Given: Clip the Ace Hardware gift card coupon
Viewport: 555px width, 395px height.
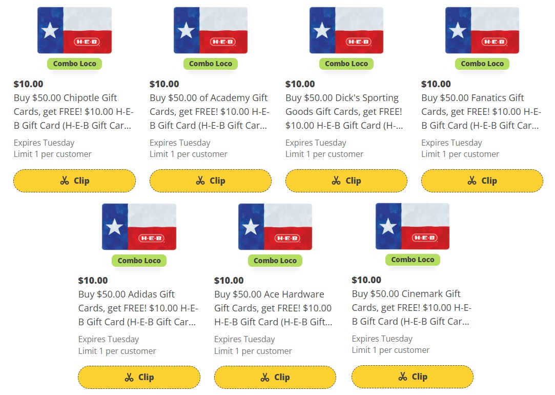Looking at the screenshot, I should click(x=275, y=377).
